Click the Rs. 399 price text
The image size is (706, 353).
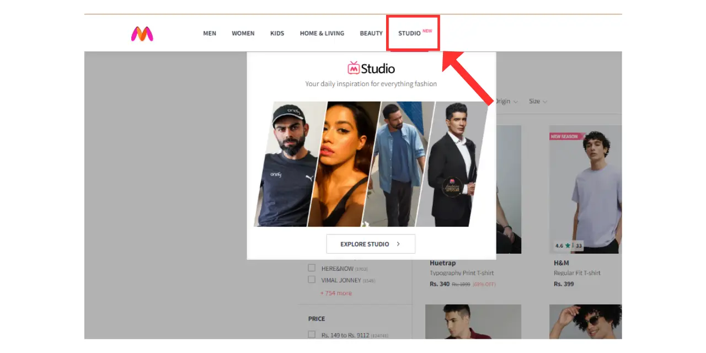click(x=564, y=284)
